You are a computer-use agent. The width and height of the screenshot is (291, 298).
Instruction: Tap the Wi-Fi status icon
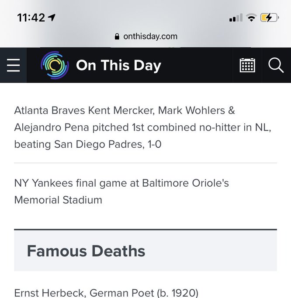(x=251, y=18)
